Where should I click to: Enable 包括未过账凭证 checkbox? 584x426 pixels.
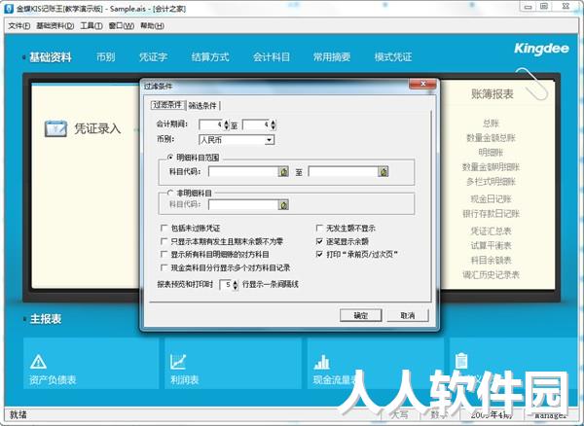[x=164, y=228]
